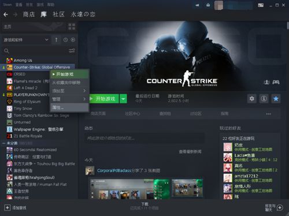Click the game info icon button
This screenshot has height=216, width=289.
coord(264,99)
